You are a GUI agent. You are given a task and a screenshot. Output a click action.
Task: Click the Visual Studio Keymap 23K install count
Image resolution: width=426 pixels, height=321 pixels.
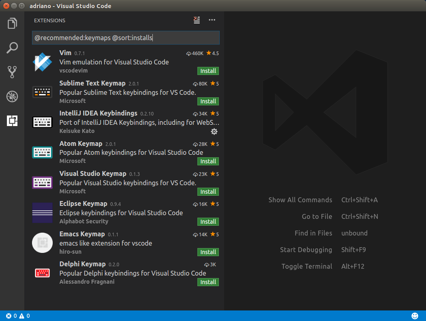pos(200,174)
